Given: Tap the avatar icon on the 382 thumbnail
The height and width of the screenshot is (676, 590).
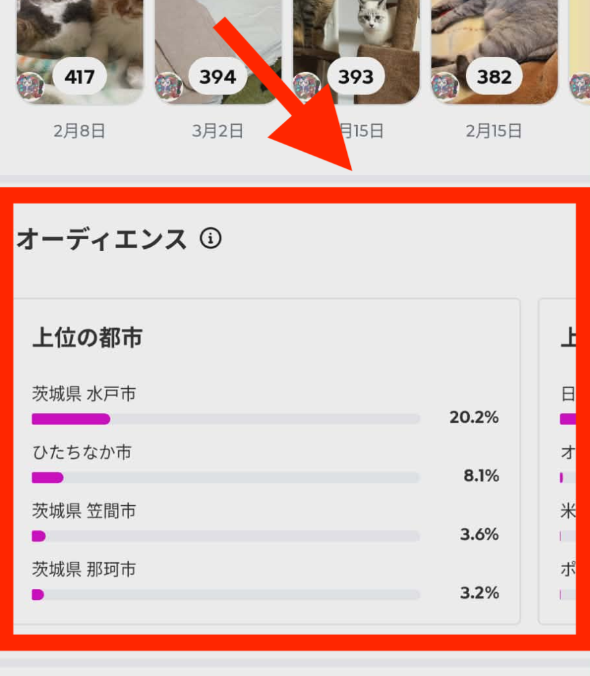Looking at the screenshot, I should [445, 86].
